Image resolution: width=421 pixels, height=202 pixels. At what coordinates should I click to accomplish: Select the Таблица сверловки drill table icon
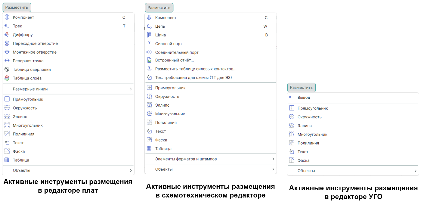7,70
